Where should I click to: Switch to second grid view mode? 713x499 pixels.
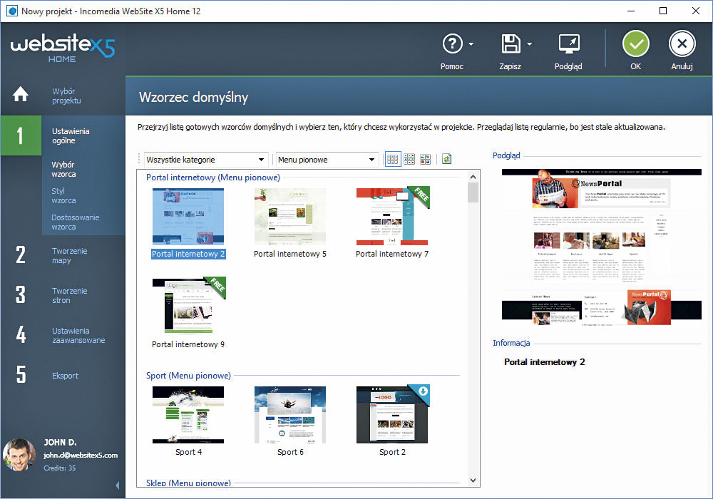click(409, 160)
